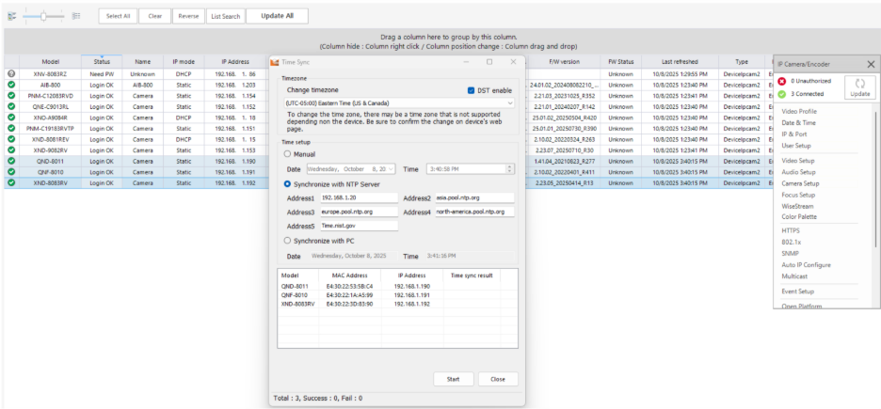Click the Address2 asia.pool.ntp.org field

474,197
